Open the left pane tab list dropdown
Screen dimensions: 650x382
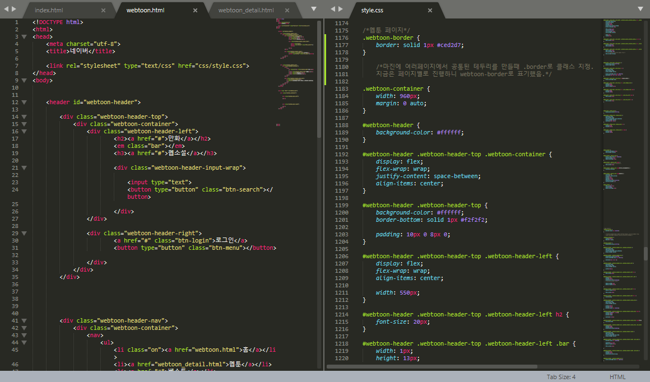point(314,9)
